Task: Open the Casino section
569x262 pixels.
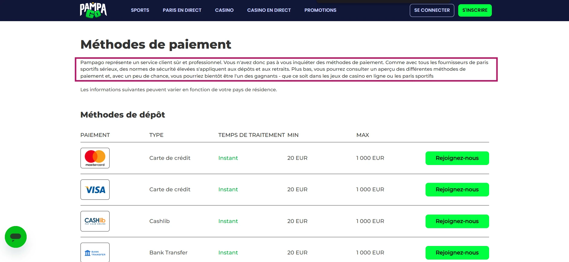Action: coord(224,10)
